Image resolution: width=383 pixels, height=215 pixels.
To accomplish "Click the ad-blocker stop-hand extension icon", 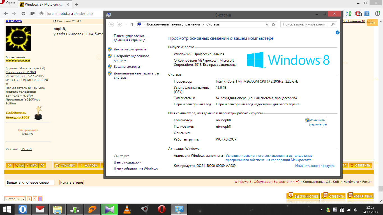I will tap(358, 13).
